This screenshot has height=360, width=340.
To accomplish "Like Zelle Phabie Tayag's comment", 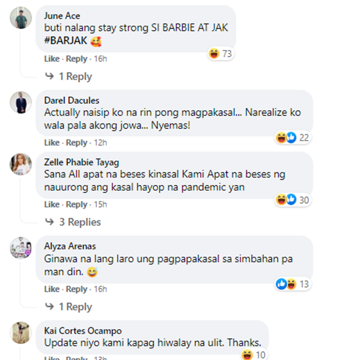I will click(x=52, y=204).
